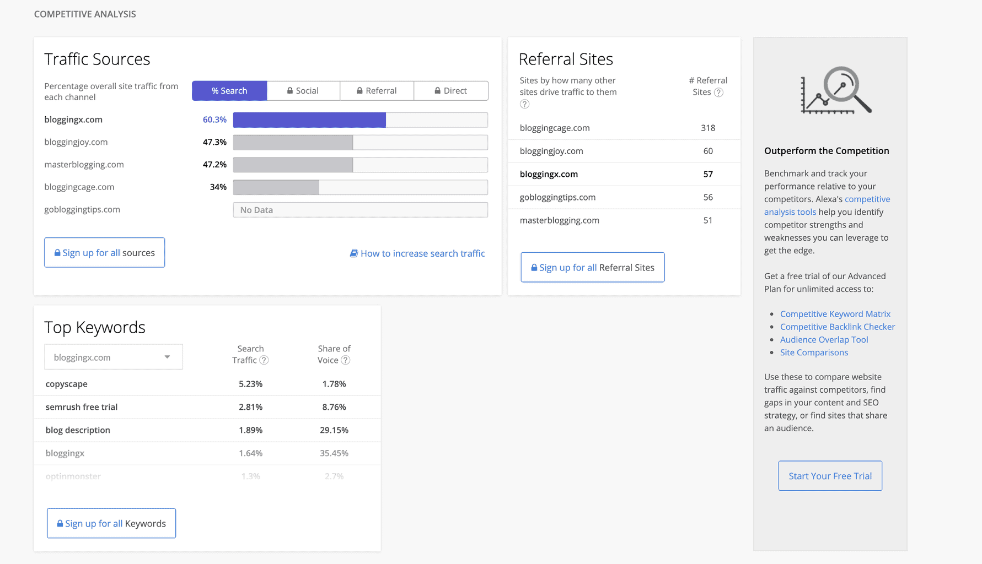Click the bloggingjoy.com 47.3% traffic bar
Viewport: 982px width, 564px height.
361,143
